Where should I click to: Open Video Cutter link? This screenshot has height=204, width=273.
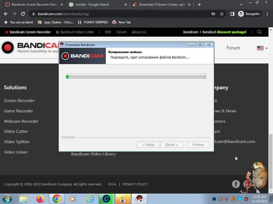tap(16, 131)
